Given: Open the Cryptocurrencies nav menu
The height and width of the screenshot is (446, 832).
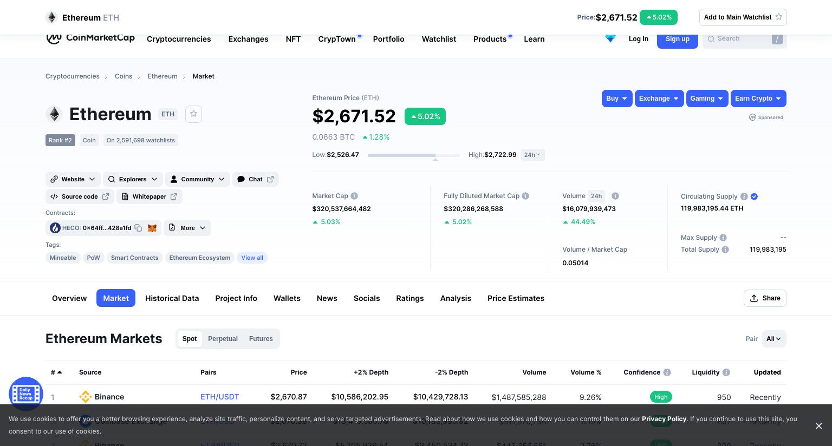Looking at the screenshot, I should pos(179,39).
